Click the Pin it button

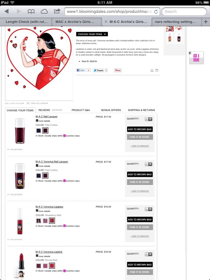pos(118,70)
